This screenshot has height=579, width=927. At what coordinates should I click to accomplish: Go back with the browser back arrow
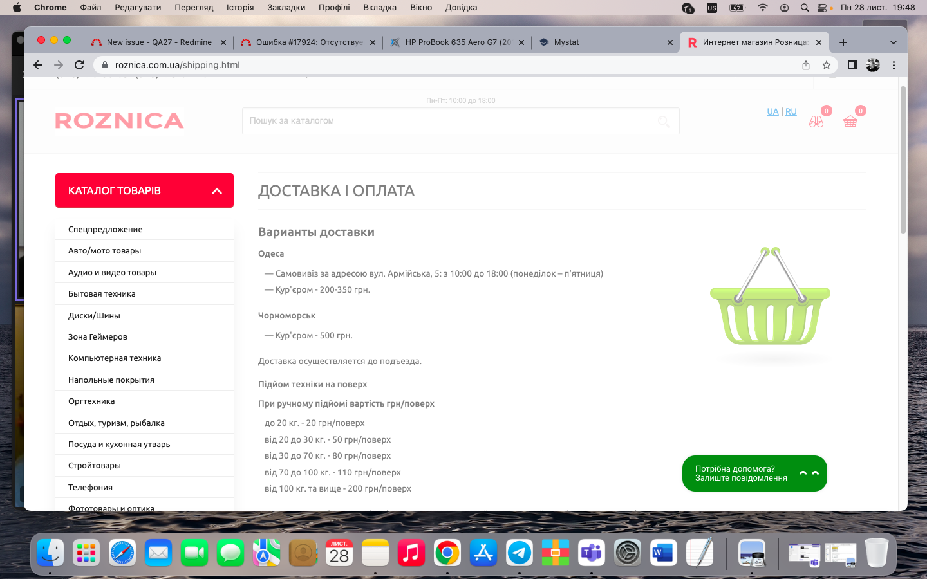pos(38,65)
